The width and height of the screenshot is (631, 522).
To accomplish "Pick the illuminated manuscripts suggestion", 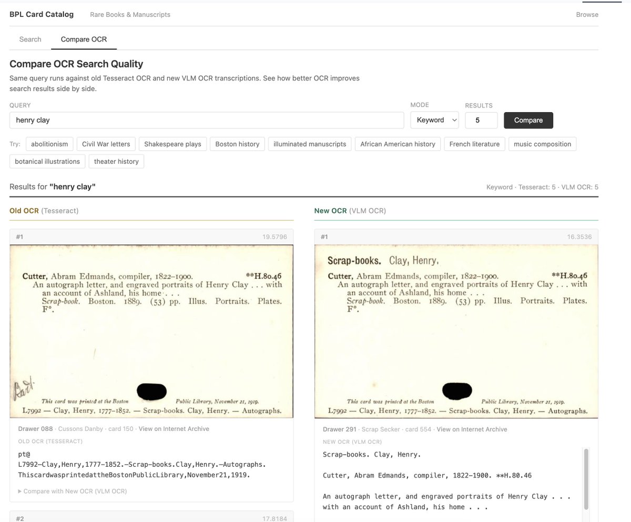I will 310,144.
